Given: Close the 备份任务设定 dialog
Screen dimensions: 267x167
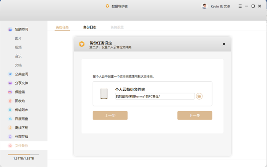Looking at the screenshot, I should pyautogui.click(x=224, y=44).
